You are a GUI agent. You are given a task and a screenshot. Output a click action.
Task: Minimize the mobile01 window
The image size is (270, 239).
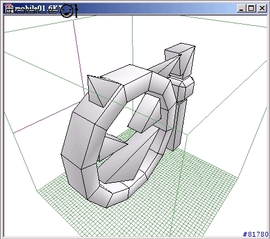pyautogui.click(x=241, y=8)
